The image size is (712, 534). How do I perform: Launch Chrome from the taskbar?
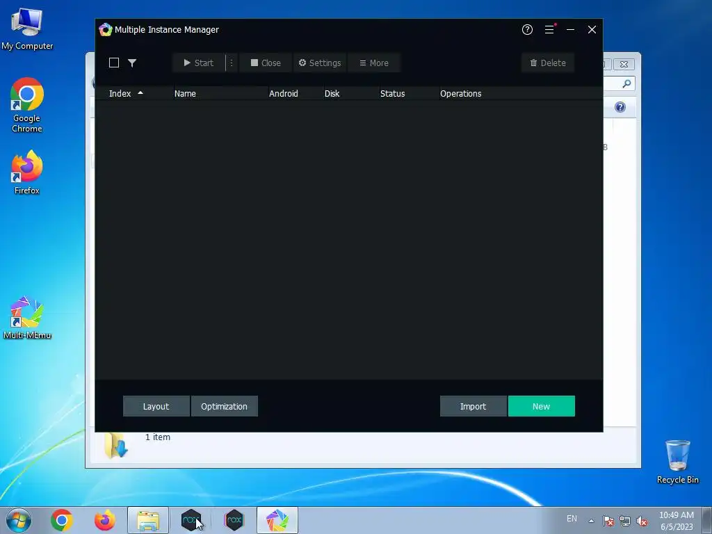(62, 520)
